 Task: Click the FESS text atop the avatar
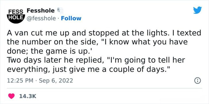tap(16, 11)
